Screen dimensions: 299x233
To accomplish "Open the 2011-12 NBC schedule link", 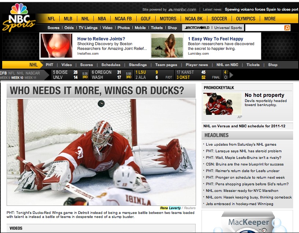I will pyautogui.click(x=244, y=126).
